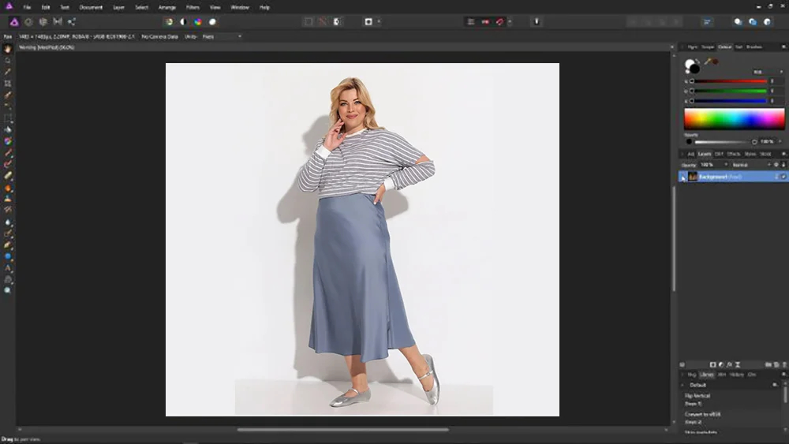Apply Auto Contrast half-circle icon
Viewport: 789px width, 444px height.
183,21
